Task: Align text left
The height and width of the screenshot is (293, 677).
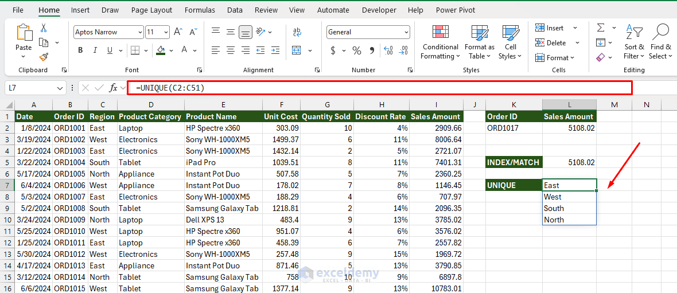Action: [x=216, y=50]
